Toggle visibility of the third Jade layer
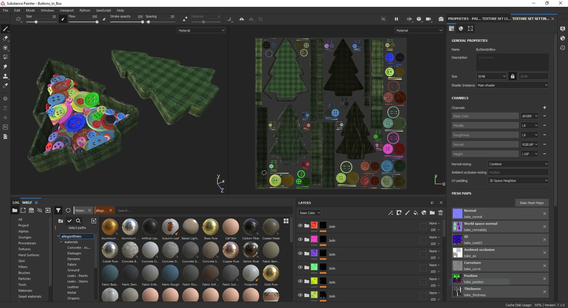The height and width of the screenshot is (308, 568). (300, 254)
